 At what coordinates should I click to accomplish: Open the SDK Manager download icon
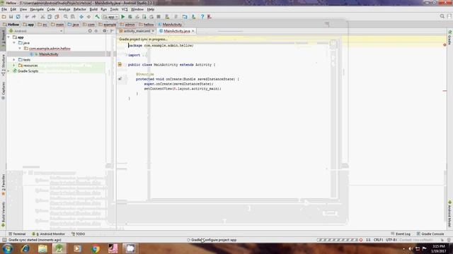[193, 17]
